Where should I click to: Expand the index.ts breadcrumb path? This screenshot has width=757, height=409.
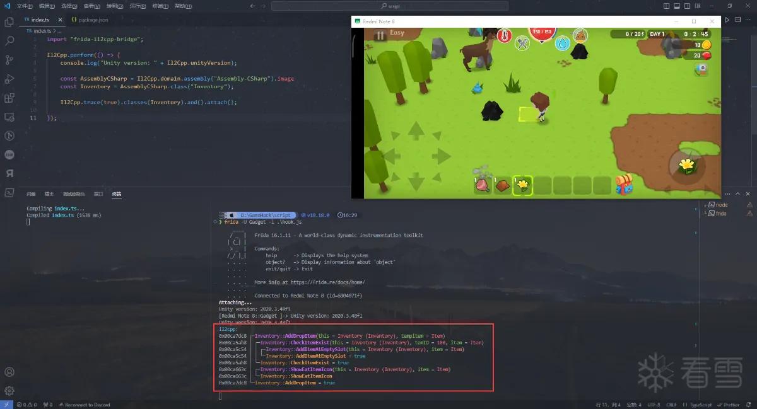pyautogui.click(x=42, y=31)
